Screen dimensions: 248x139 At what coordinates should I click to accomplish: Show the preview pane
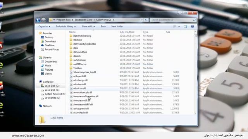(186, 27)
